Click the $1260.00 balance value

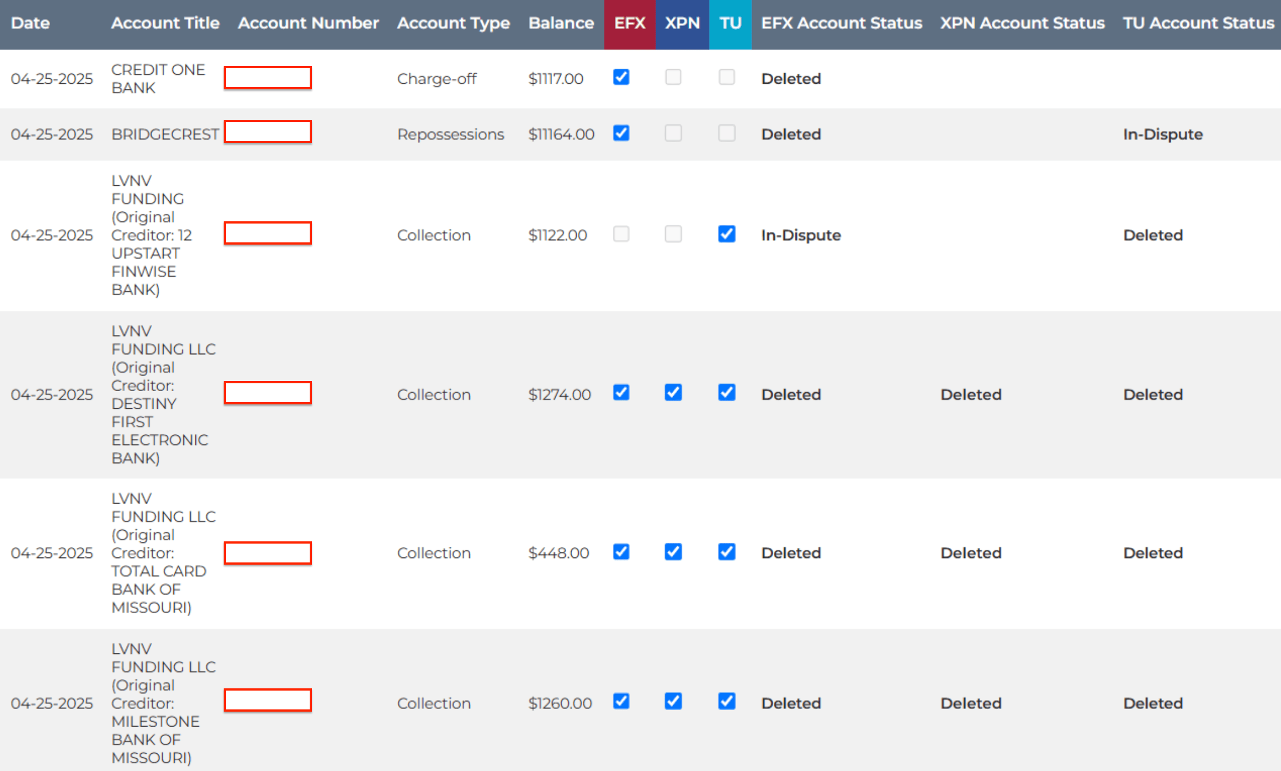(560, 703)
